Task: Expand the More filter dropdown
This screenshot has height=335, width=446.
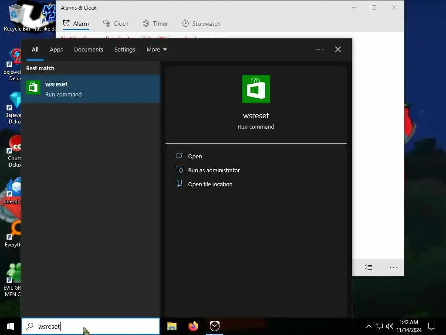Action: [156, 50]
